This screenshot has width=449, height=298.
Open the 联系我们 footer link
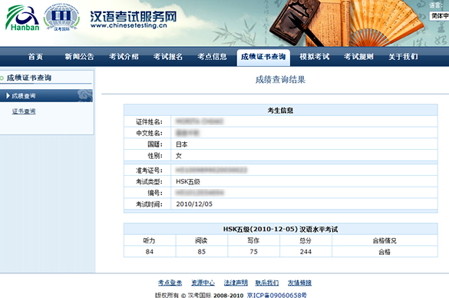coord(267,283)
